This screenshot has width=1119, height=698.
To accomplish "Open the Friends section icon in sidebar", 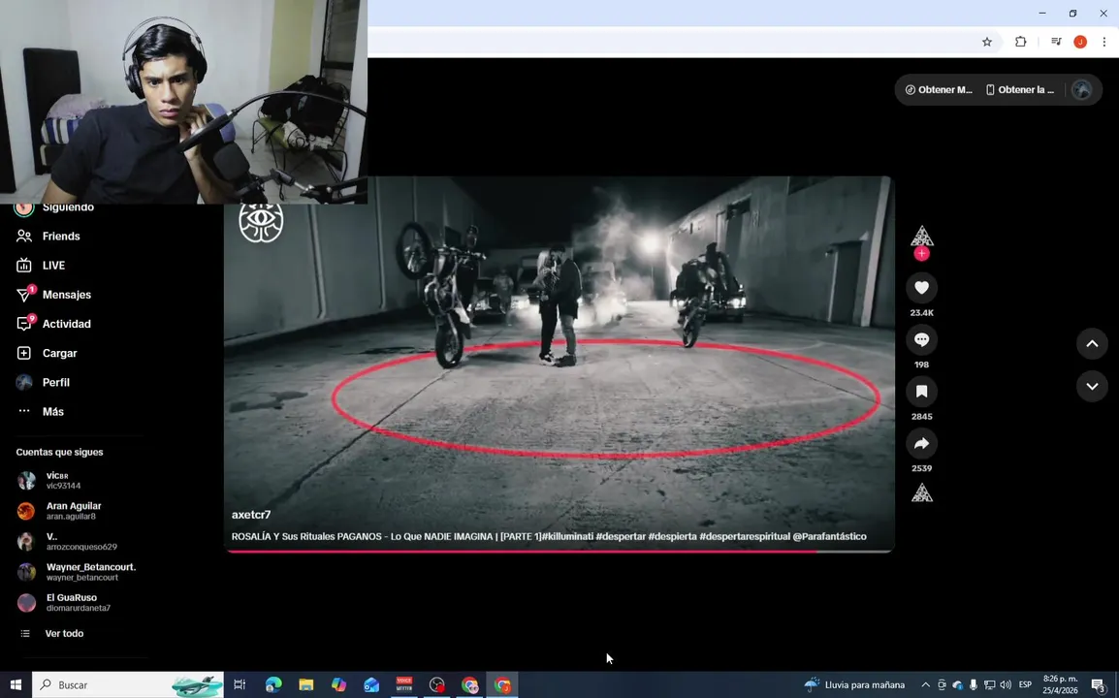I will coord(23,237).
